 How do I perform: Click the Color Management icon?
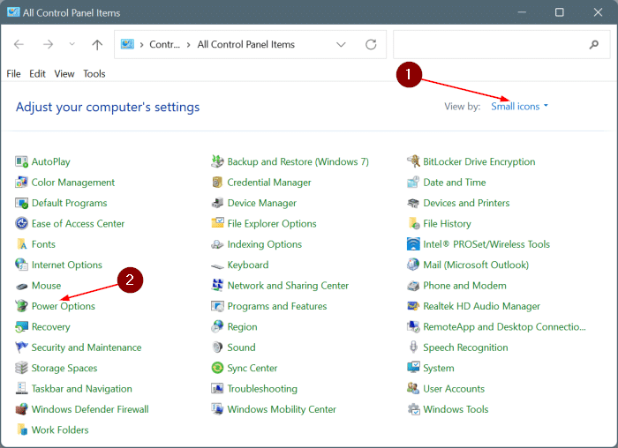coord(21,183)
